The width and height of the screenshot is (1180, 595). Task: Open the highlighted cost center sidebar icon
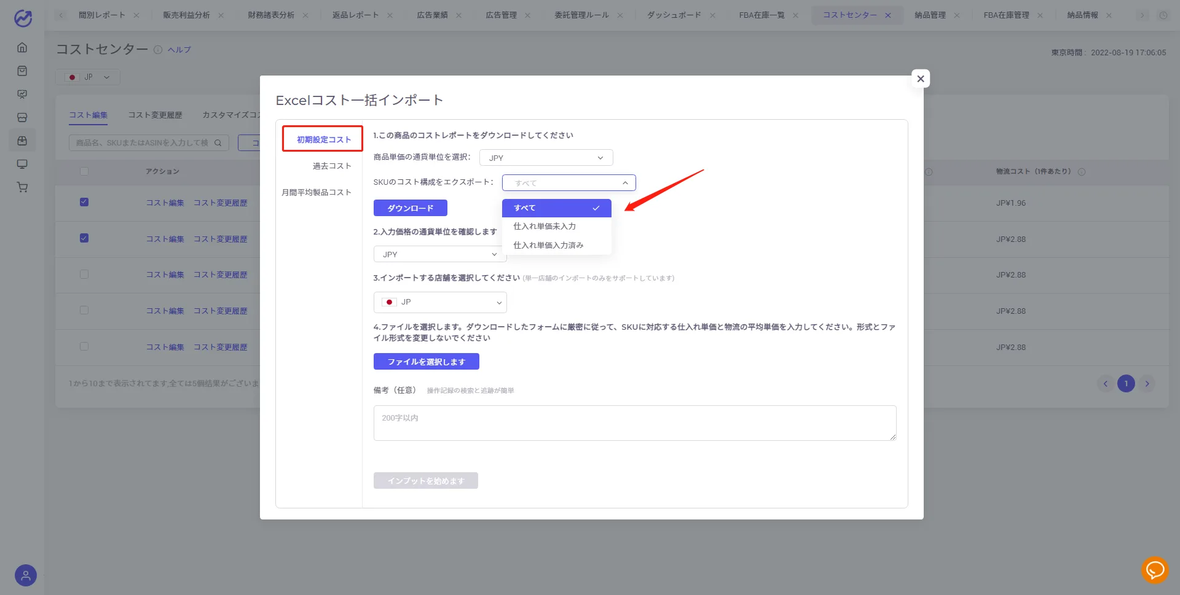pos(22,141)
